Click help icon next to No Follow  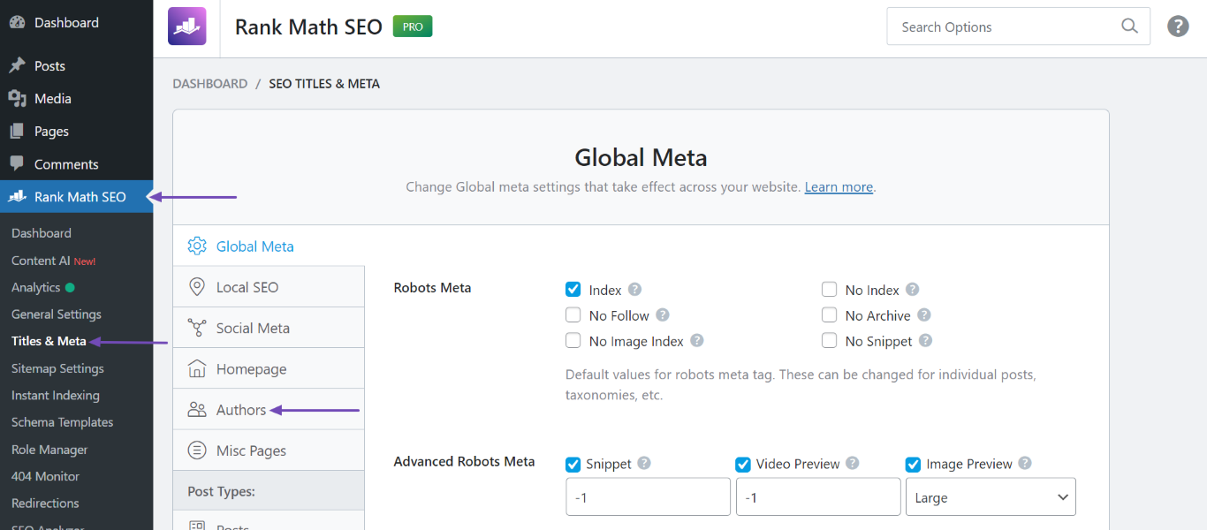click(x=663, y=315)
